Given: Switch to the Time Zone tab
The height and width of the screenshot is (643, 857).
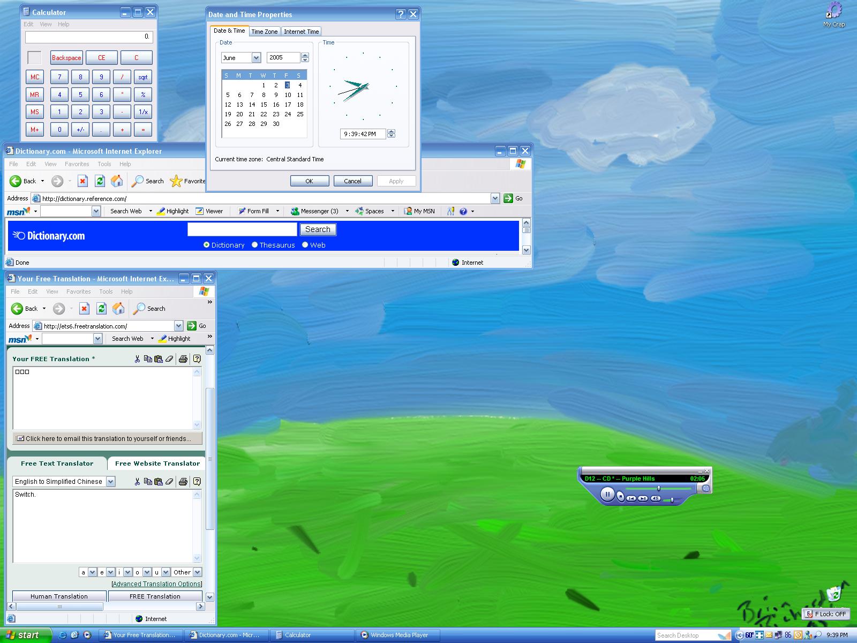Looking at the screenshot, I should click(265, 32).
